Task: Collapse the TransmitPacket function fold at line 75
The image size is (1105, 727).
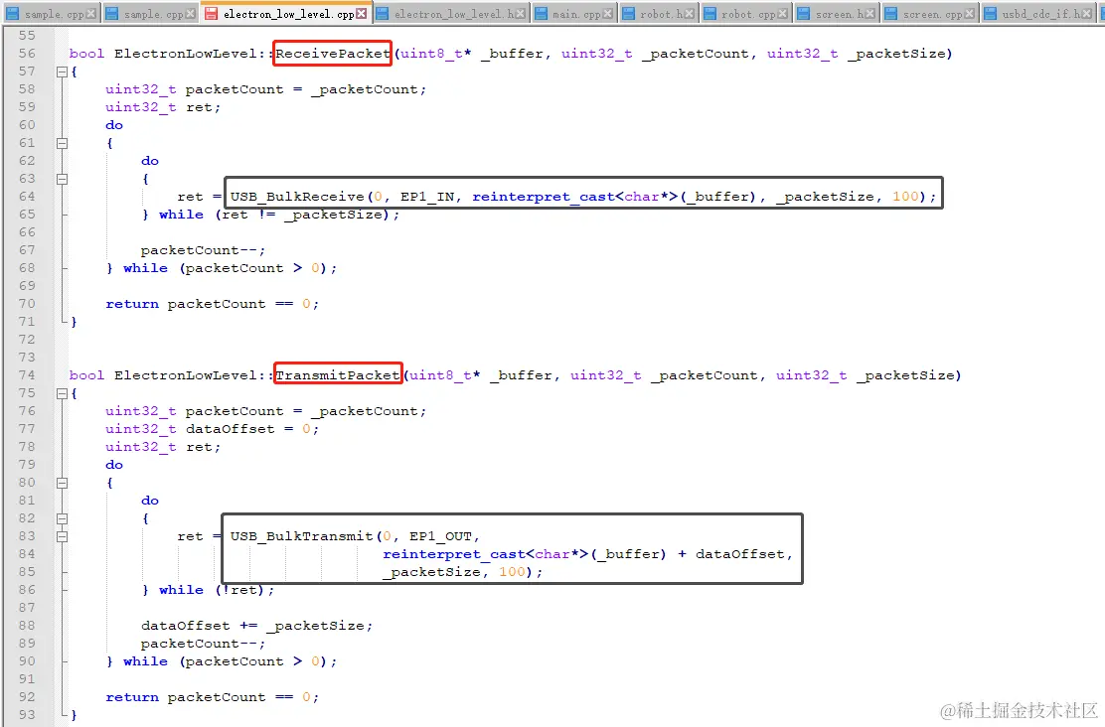Action: (62, 393)
